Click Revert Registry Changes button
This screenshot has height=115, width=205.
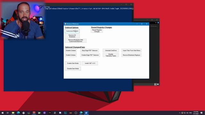[x=97, y=31]
